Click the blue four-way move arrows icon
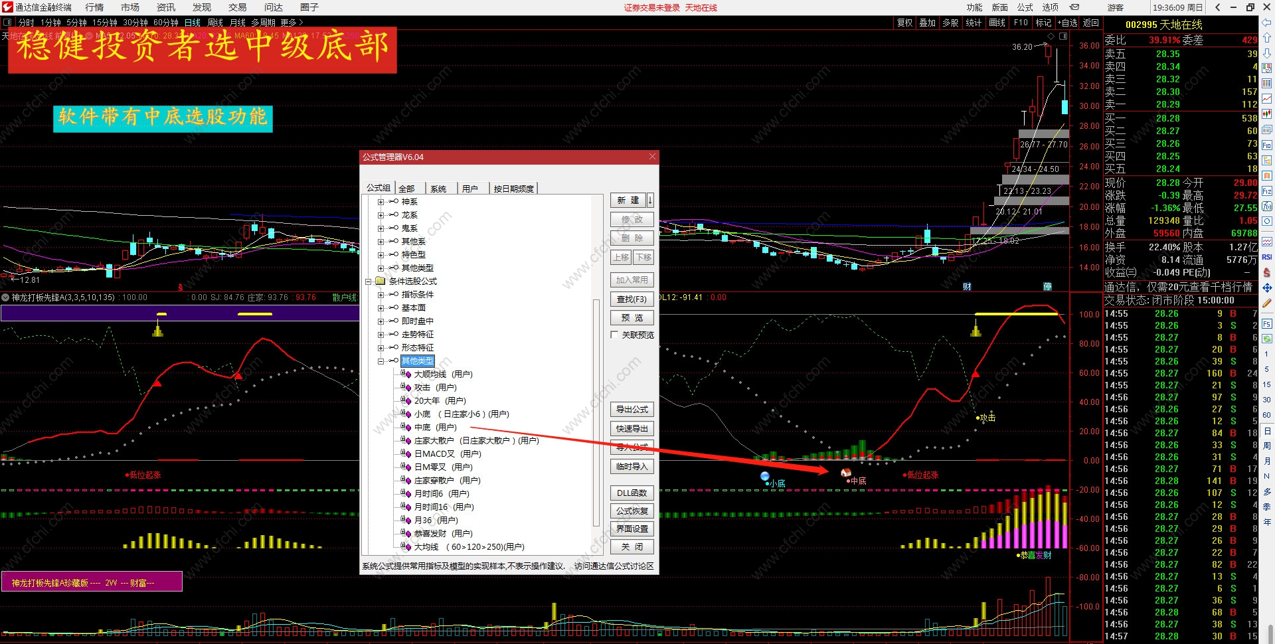The image size is (1275, 644). [x=1267, y=287]
